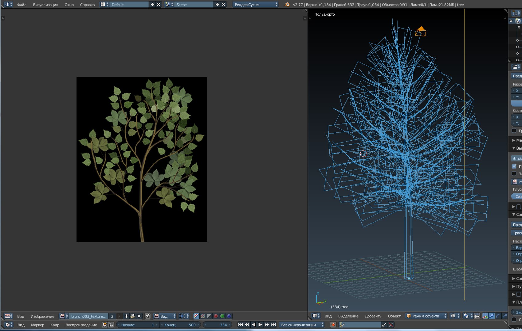Image resolution: width=522 pixels, height=331 pixels.
Task: Play the animation forward
Action: (260, 325)
